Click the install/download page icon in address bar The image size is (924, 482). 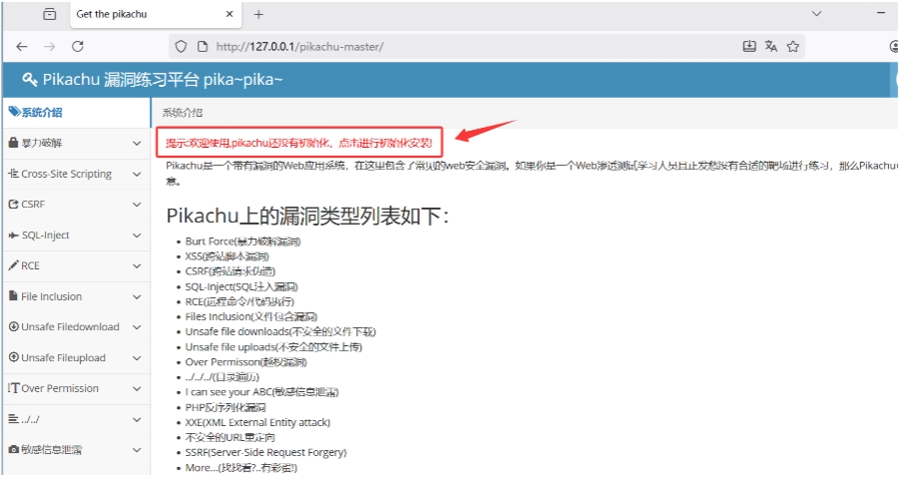[x=749, y=46]
